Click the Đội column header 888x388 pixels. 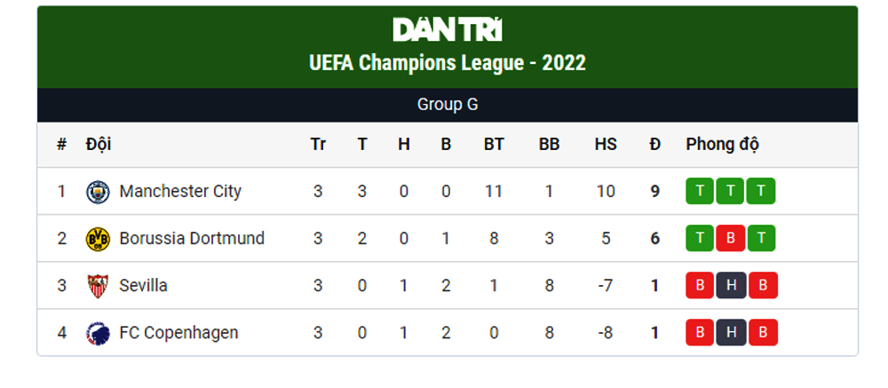(99, 145)
